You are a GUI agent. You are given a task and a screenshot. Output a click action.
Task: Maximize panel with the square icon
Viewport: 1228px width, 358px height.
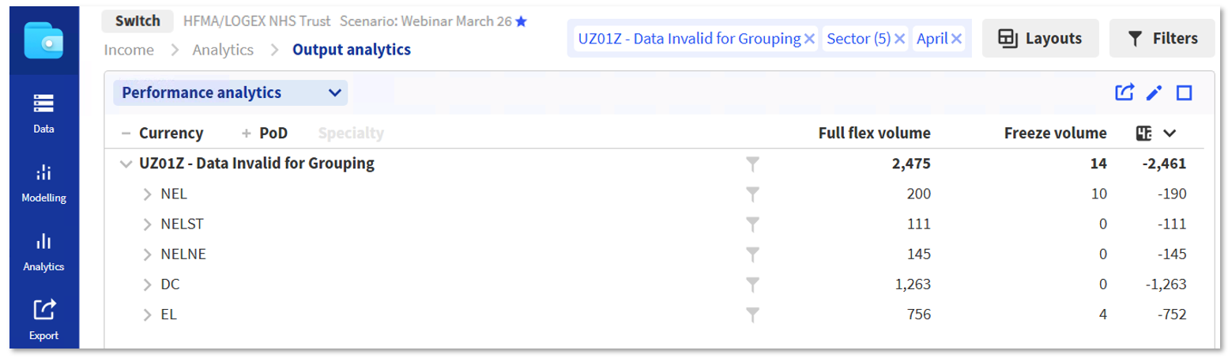click(x=1184, y=93)
